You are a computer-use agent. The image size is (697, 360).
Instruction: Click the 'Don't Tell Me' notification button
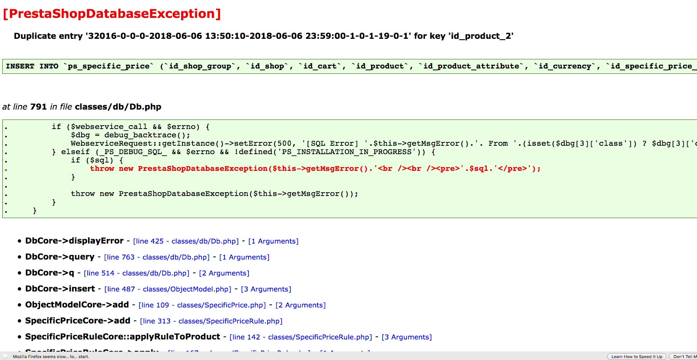click(684, 357)
